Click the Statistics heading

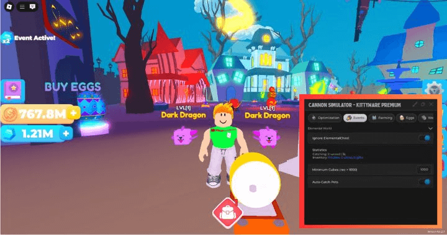(319, 150)
